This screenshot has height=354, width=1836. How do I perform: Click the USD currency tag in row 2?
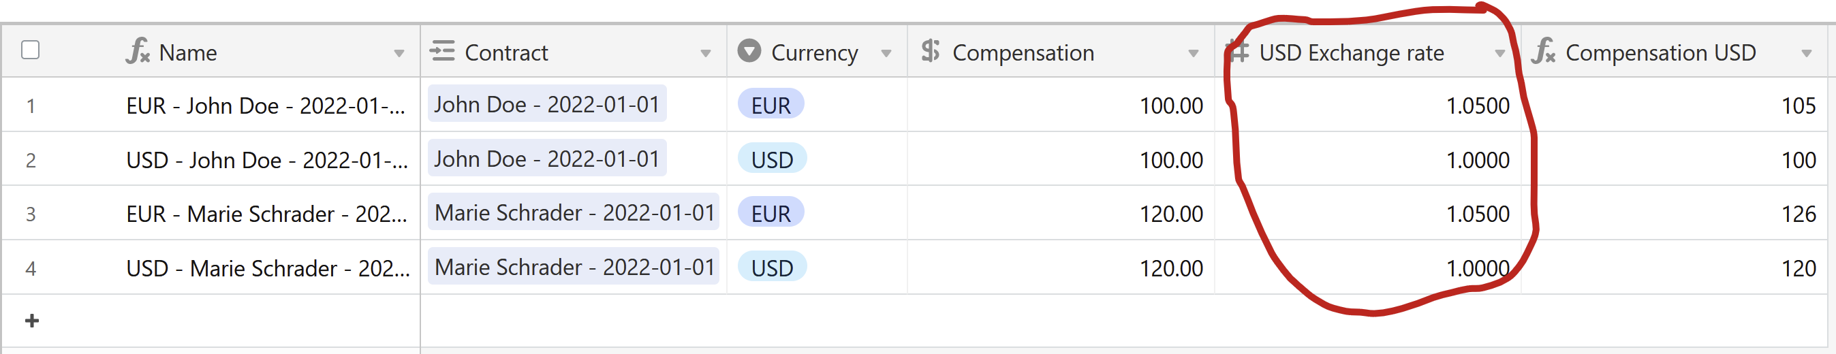(772, 159)
